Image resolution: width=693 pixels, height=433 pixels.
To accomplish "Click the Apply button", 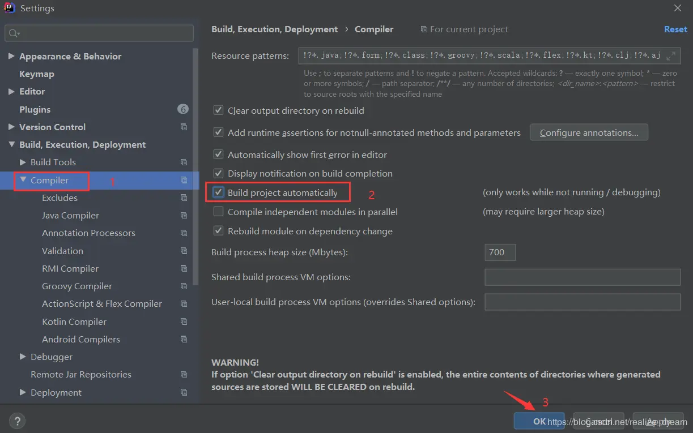I will pyautogui.click(x=658, y=421).
